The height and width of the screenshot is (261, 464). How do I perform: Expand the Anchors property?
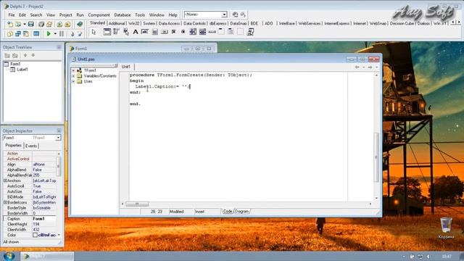coord(5,181)
